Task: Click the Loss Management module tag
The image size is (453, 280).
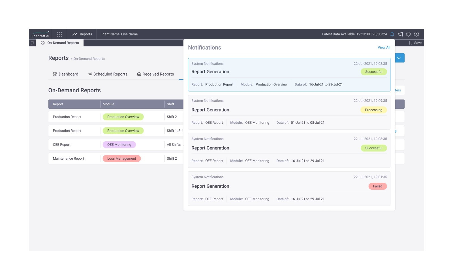Action: tap(121, 159)
